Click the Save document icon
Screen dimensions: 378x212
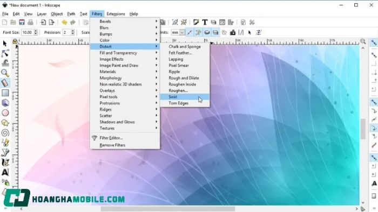click(22, 22)
